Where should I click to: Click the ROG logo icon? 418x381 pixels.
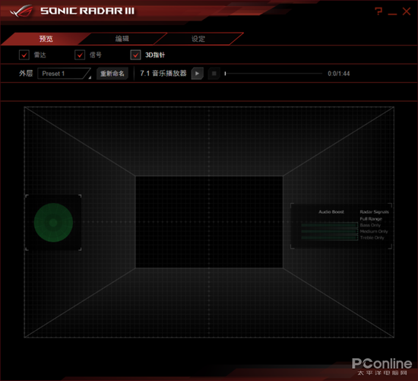click(x=21, y=11)
